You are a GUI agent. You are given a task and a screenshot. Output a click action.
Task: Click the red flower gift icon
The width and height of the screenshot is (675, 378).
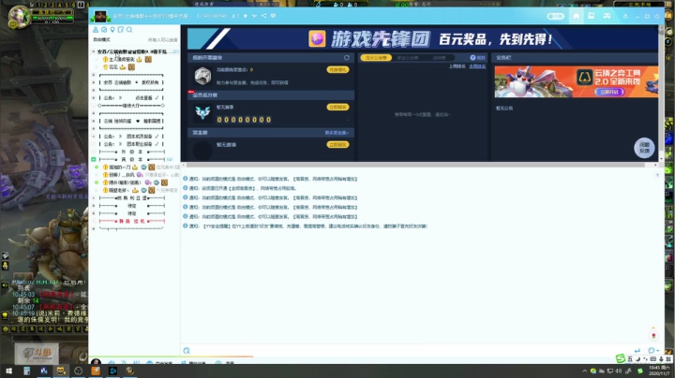653,336
